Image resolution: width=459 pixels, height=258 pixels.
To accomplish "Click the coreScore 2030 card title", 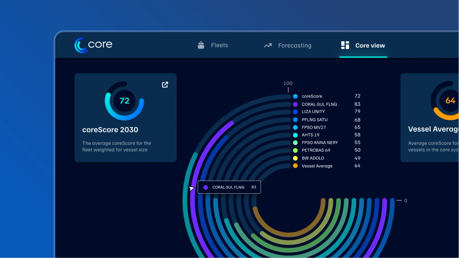I will pyautogui.click(x=110, y=130).
